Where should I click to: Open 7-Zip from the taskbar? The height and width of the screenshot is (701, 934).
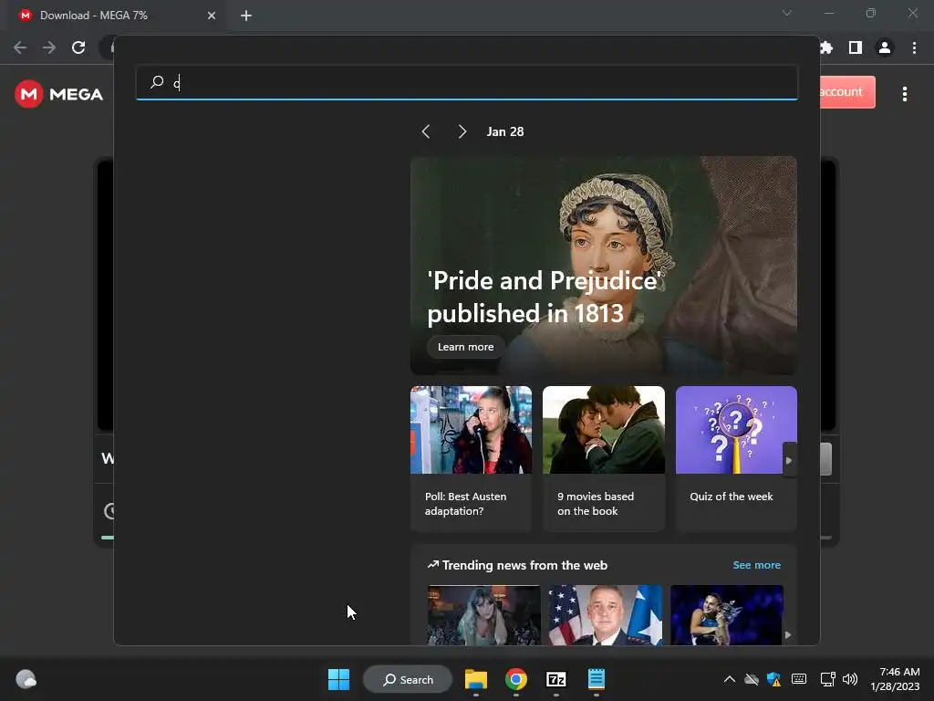[555, 679]
